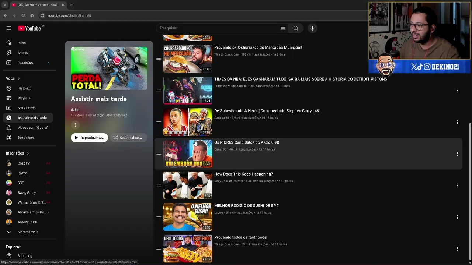Open the browser tab list dropdown arrow
The width and height of the screenshot is (472, 265).
coord(4,5)
